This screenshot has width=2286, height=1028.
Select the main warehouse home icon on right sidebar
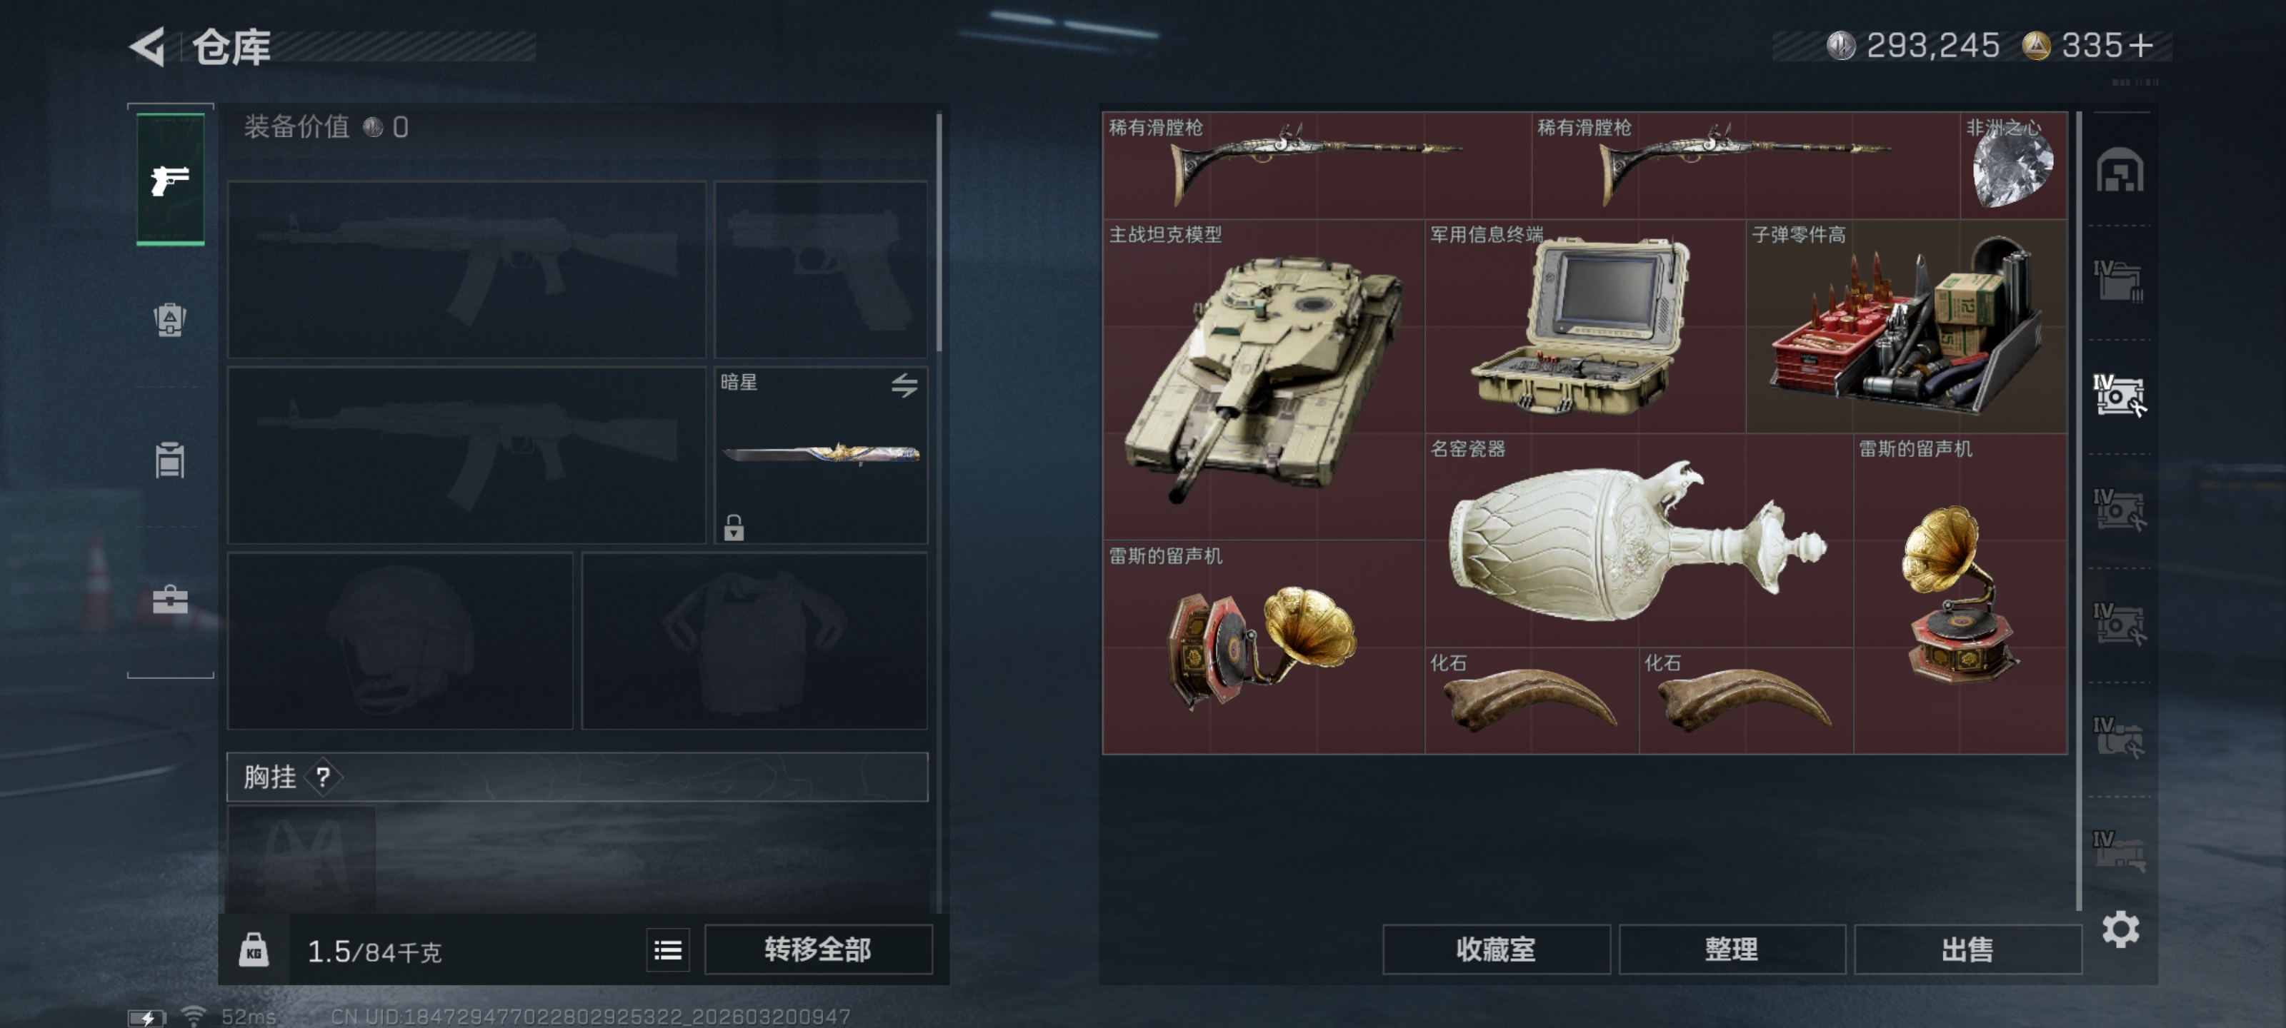2120,169
